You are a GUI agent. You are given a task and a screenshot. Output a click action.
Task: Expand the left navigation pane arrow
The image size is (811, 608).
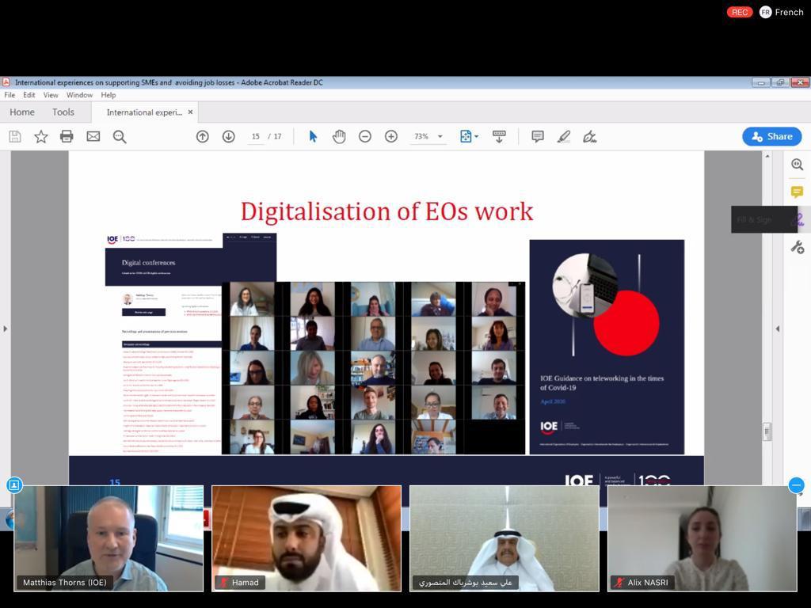point(6,329)
